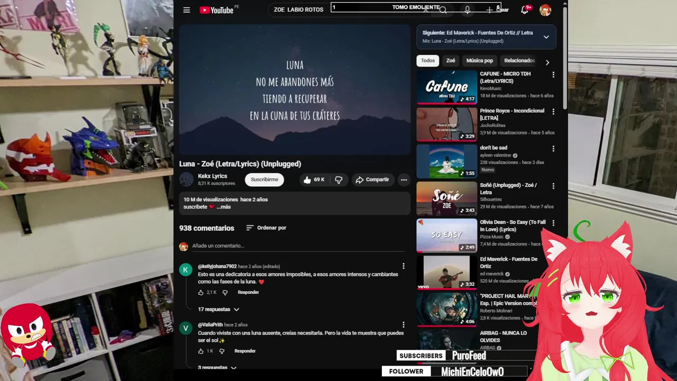Open Ed Maverick - Fuentes De Ortiz thumbnail

pos(446,273)
